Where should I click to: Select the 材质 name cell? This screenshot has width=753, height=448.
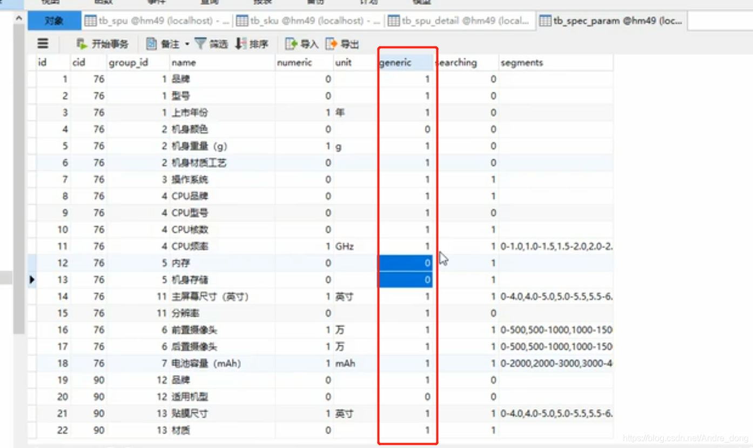222,431
